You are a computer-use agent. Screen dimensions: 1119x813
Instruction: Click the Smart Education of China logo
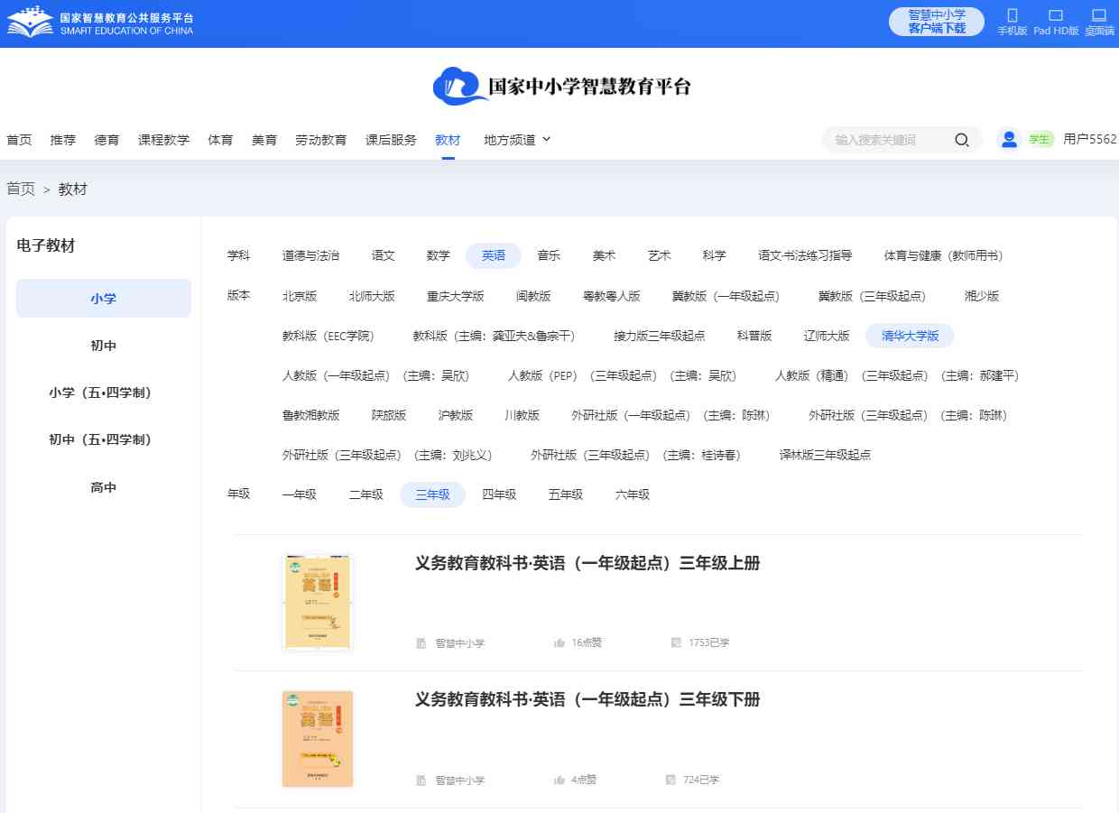pos(100,23)
